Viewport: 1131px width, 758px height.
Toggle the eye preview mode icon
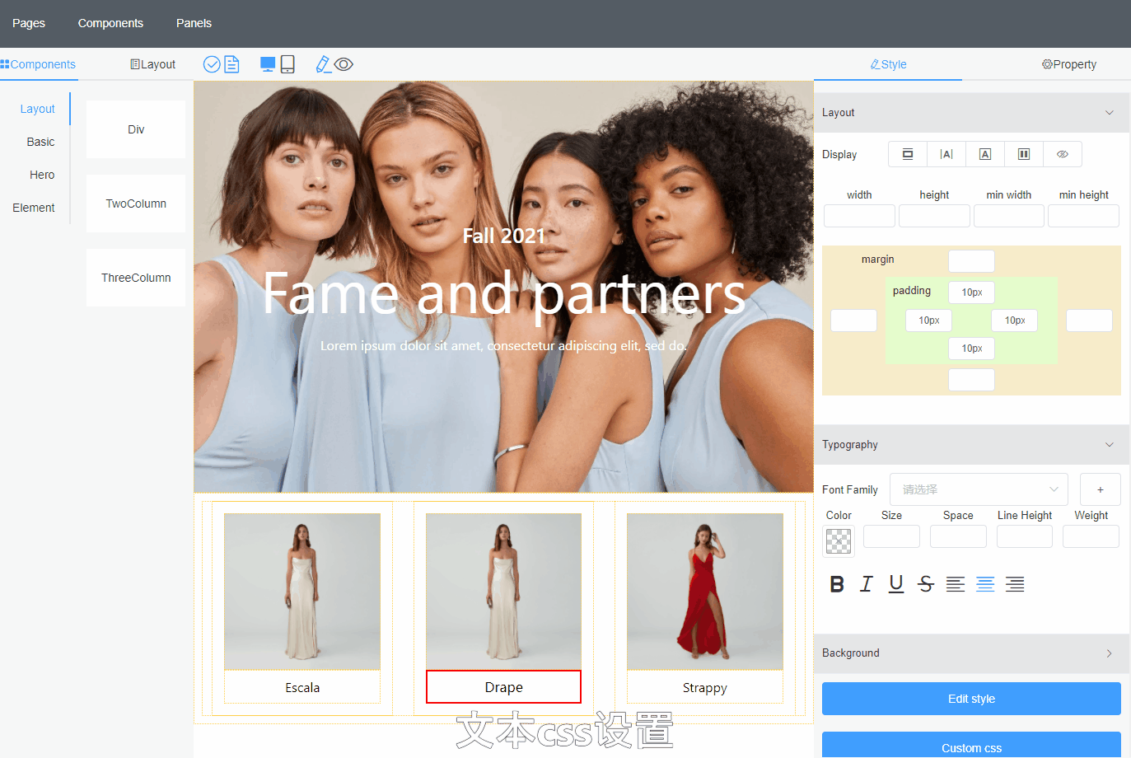click(344, 64)
